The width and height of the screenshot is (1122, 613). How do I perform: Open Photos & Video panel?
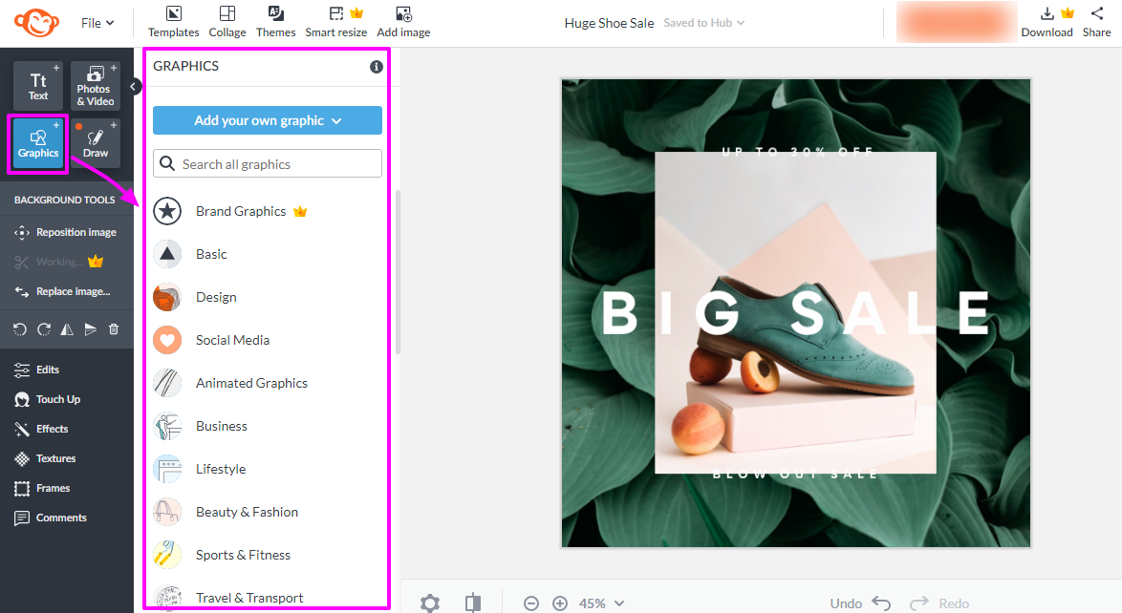coord(95,86)
